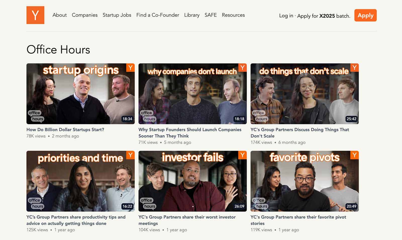Open the Resources nav item
This screenshot has width=402, height=240.
[x=233, y=15]
